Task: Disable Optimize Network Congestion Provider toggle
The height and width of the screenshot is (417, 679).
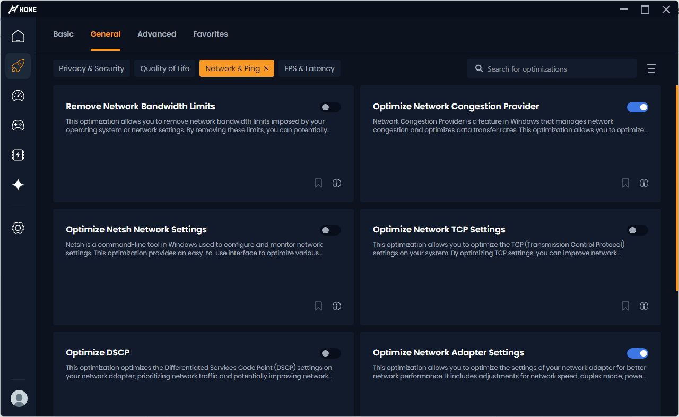Action: tap(637, 107)
